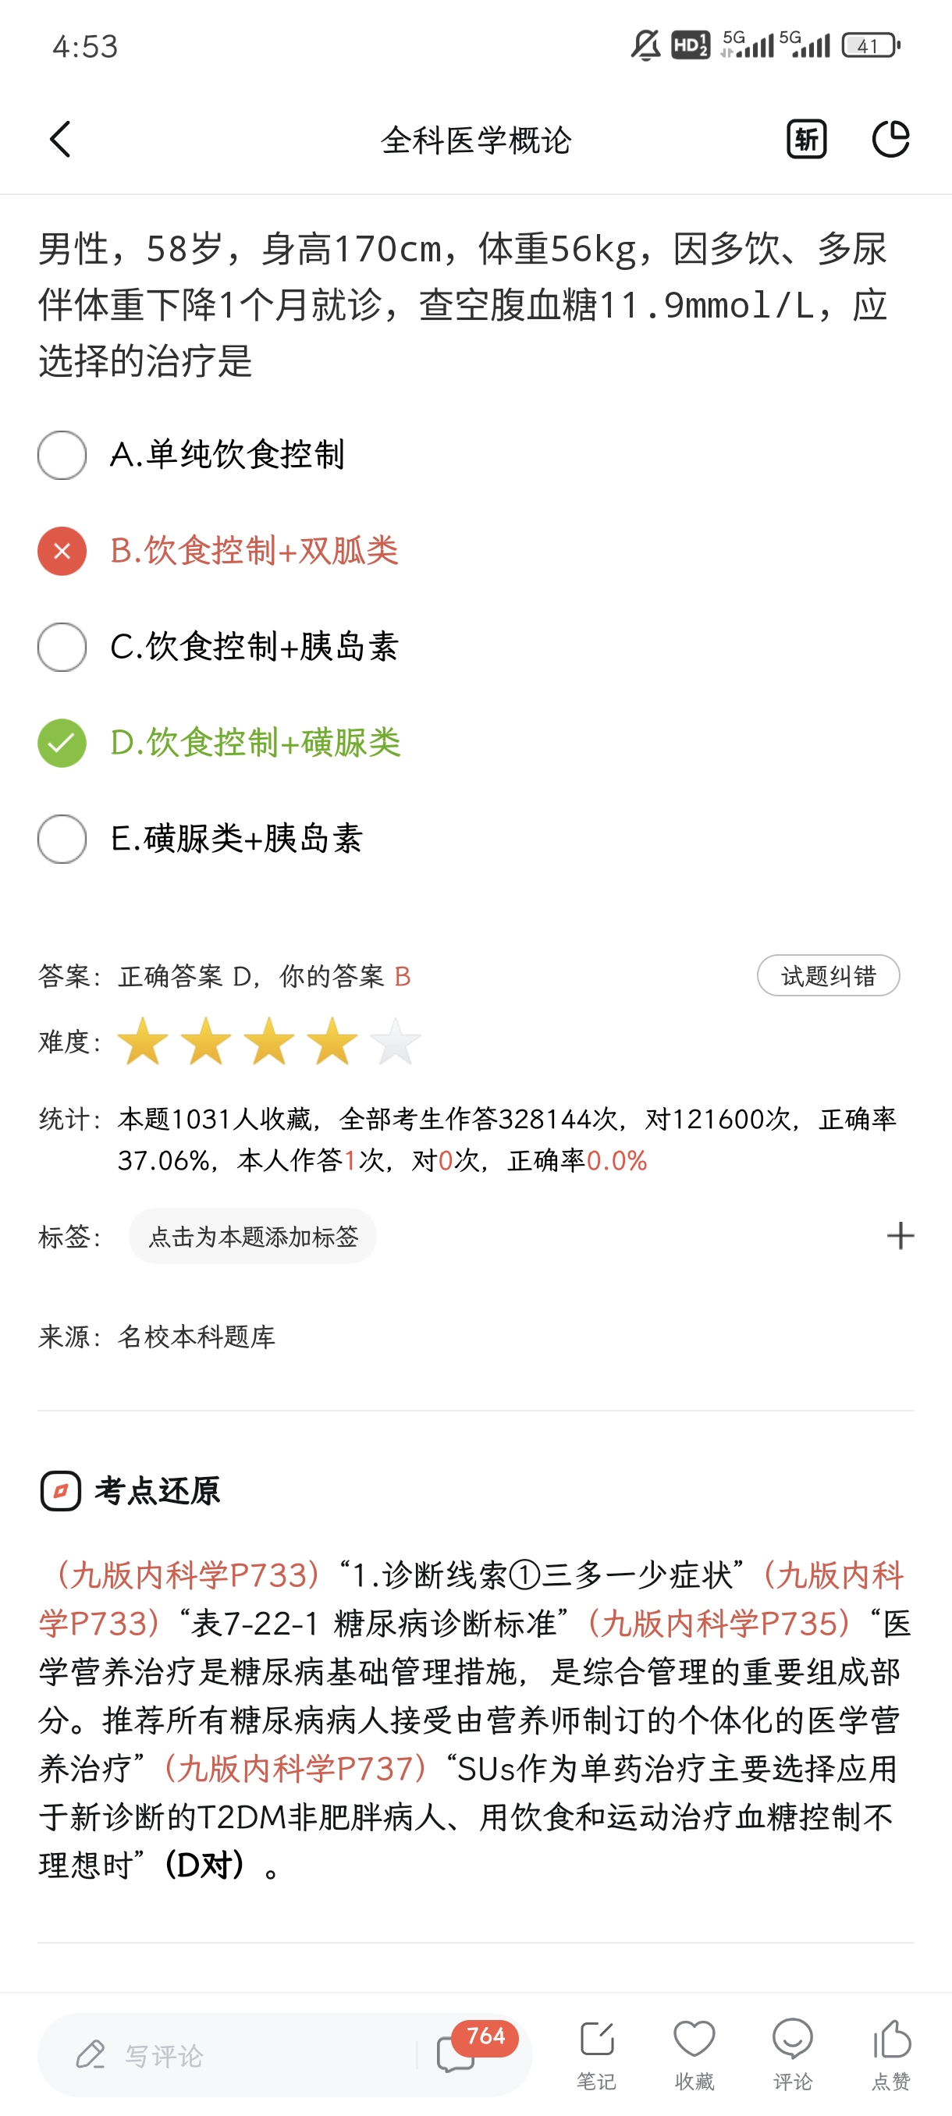
Task: Tap 点击为本题添加标签 tag chip
Action: (x=253, y=1236)
